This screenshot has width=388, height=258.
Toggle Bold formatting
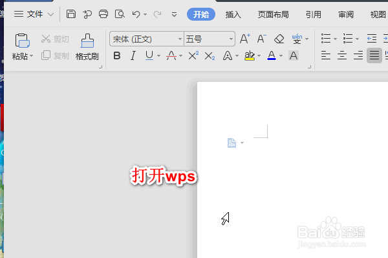pos(117,56)
